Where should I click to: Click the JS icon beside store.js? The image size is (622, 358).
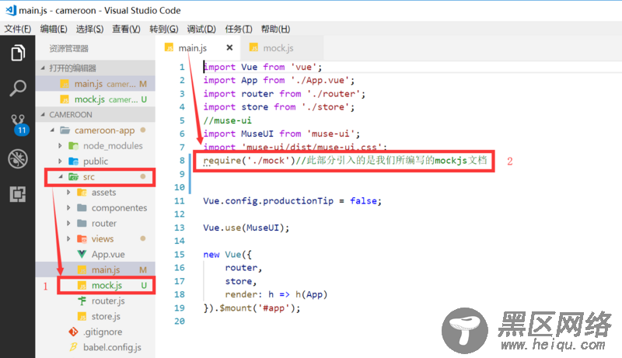[82, 316]
